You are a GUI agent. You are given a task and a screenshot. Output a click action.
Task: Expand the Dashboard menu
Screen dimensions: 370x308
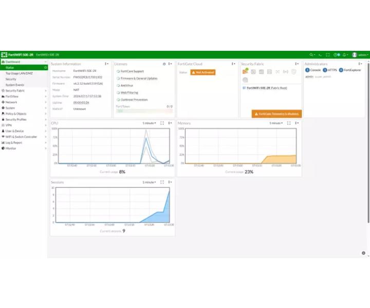coord(24,62)
